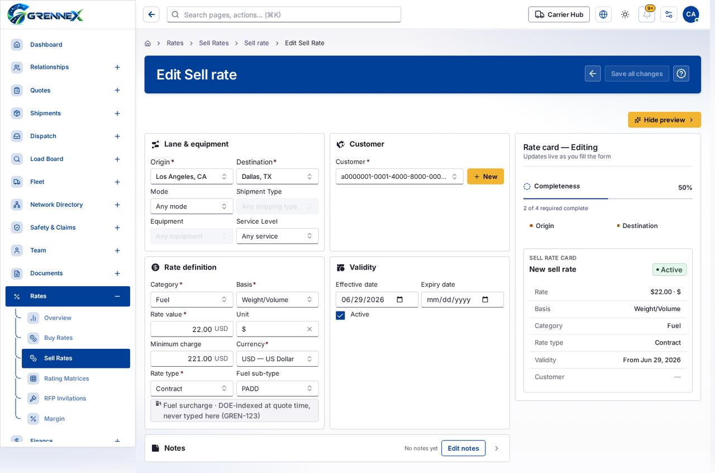Image resolution: width=715 pixels, height=473 pixels.
Task: Click the Minimum charge field showing 221.00
Action: (x=192, y=359)
